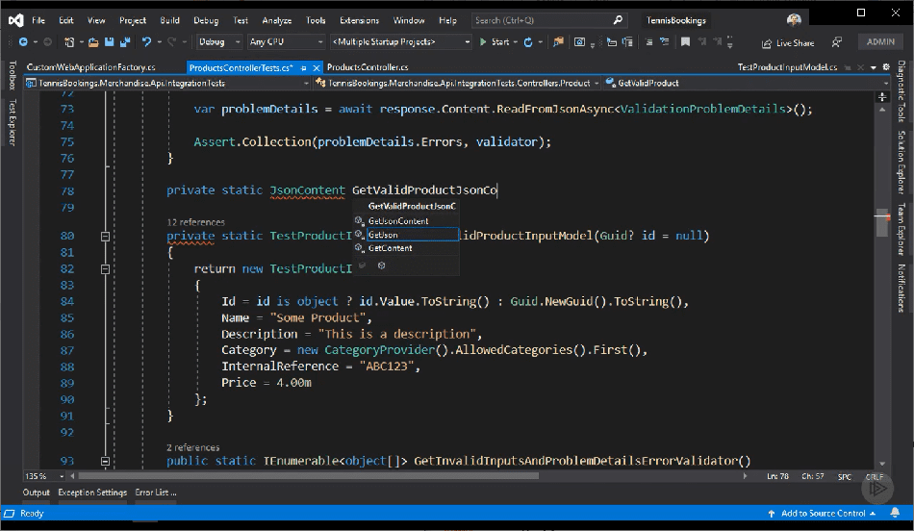Open the project scope navigation dropdown
Image resolution: width=914 pixels, height=531 pixels.
(x=167, y=84)
